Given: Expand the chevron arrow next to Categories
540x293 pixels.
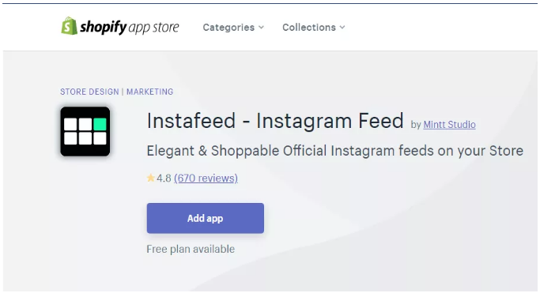Looking at the screenshot, I should (261, 27).
